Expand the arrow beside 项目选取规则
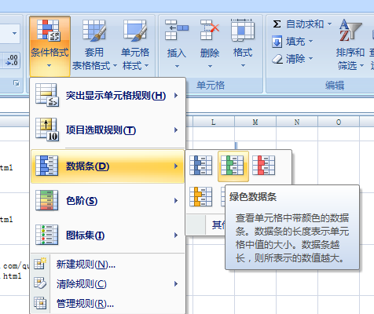This screenshot has height=314, width=374. [176, 130]
